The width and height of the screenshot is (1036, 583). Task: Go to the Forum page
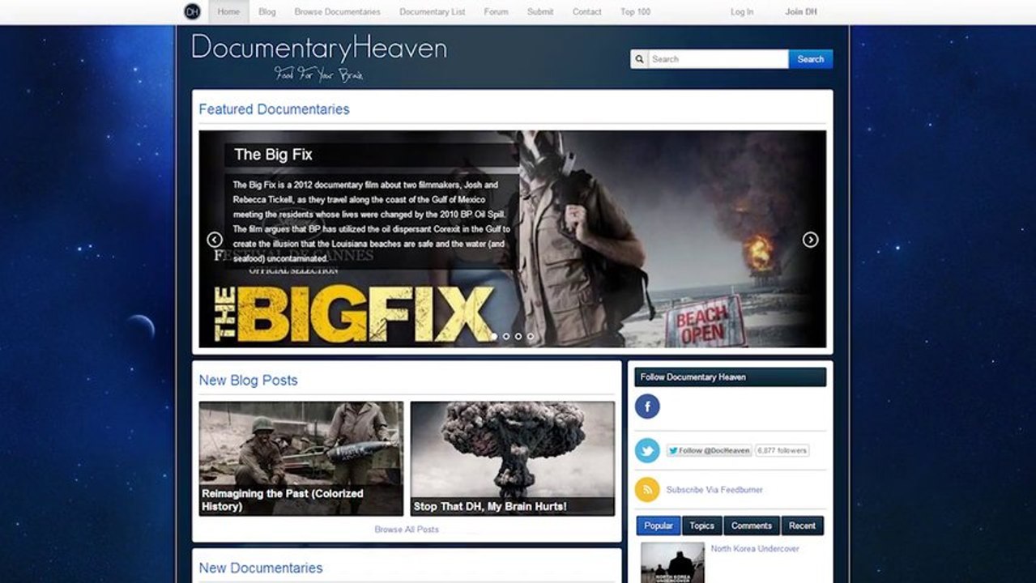point(497,12)
